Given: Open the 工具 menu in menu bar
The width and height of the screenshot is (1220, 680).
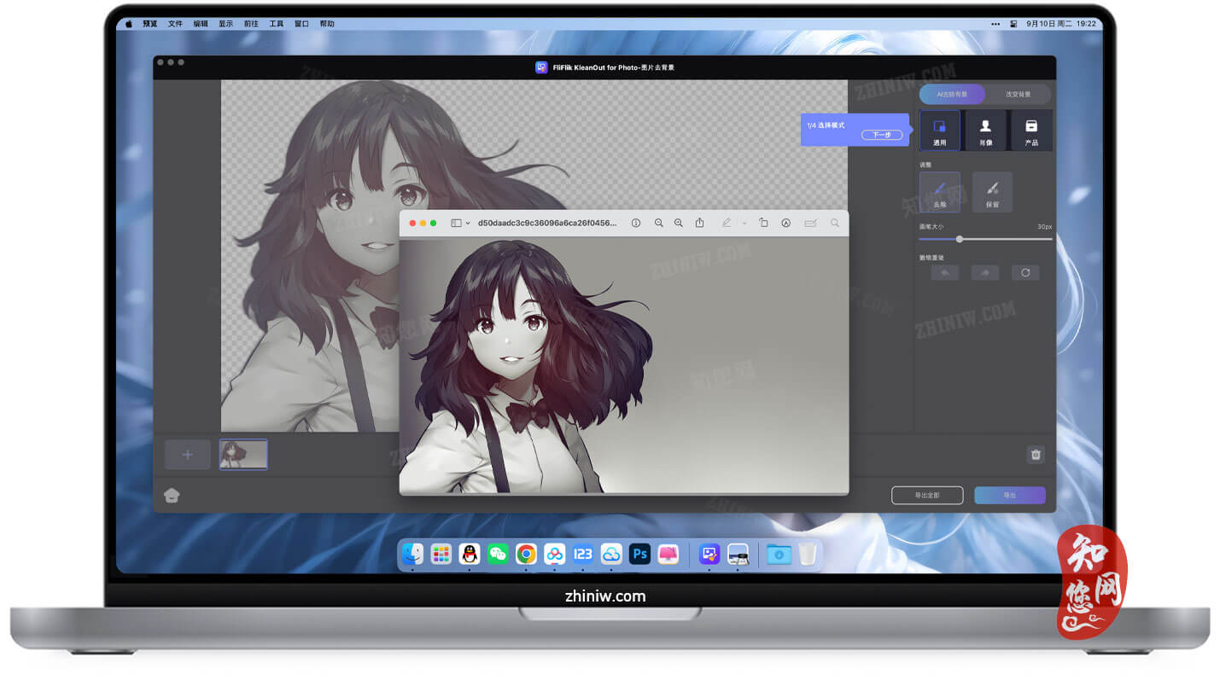Looking at the screenshot, I should coord(276,24).
